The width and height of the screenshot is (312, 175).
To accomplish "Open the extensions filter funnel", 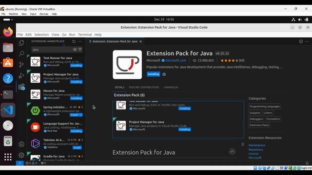I will pyautogui.click(x=80, y=50).
